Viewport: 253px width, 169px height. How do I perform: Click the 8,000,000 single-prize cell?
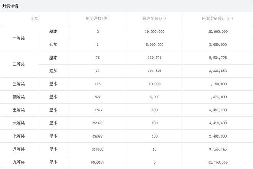click(x=154, y=45)
